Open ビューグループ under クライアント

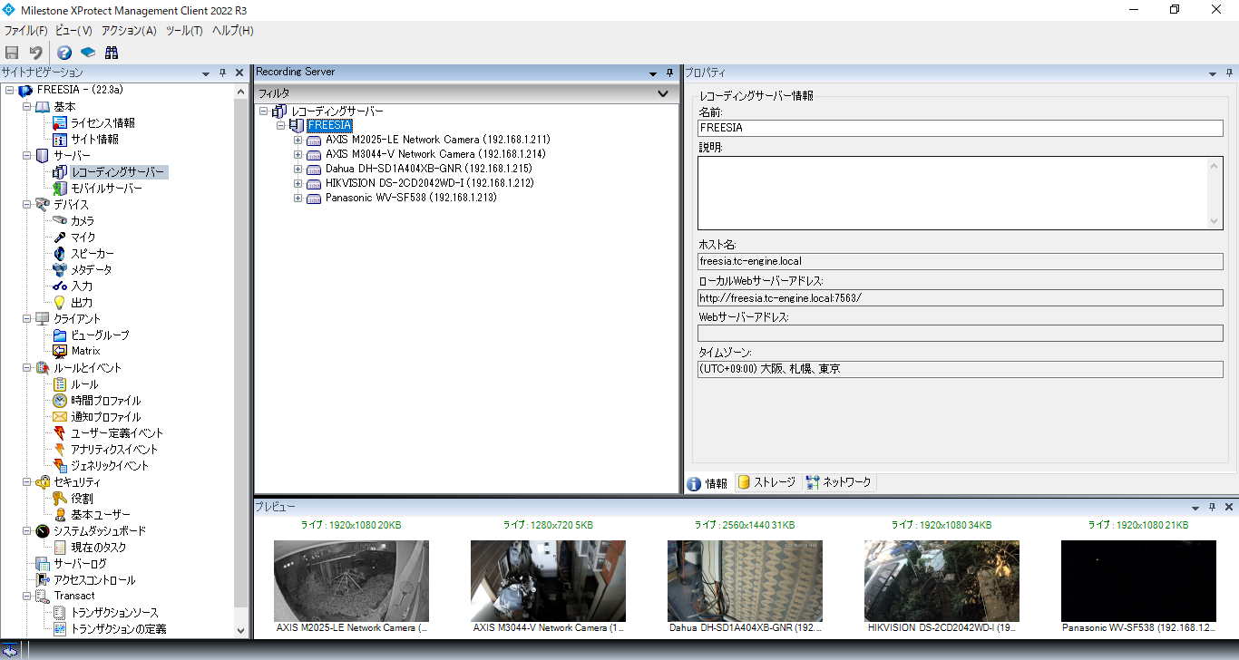100,335
